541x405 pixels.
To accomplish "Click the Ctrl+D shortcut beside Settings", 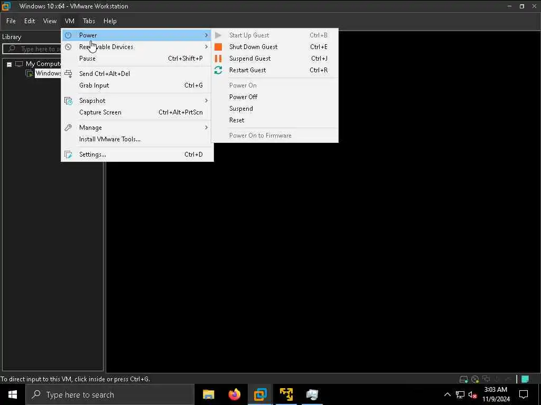I will (193, 155).
